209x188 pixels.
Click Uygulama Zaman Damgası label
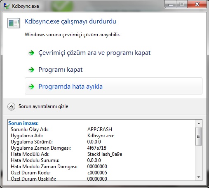point(41,148)
